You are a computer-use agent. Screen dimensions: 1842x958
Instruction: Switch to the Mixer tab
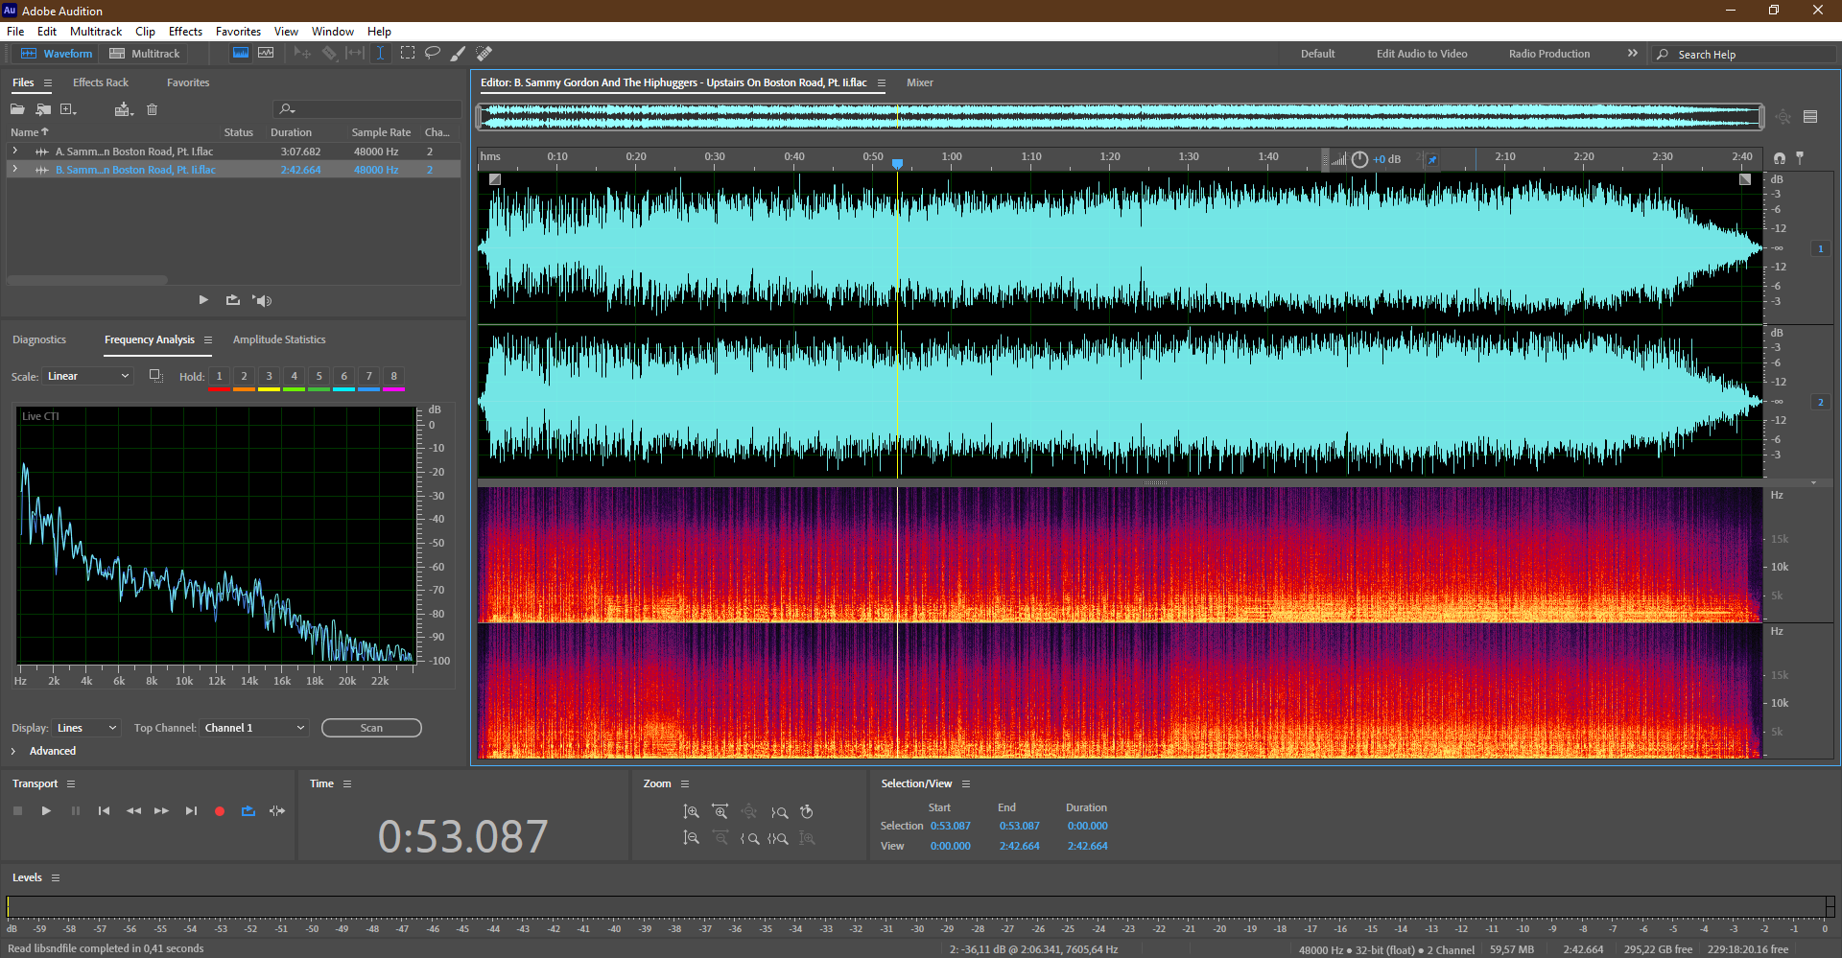coord(920,82)
